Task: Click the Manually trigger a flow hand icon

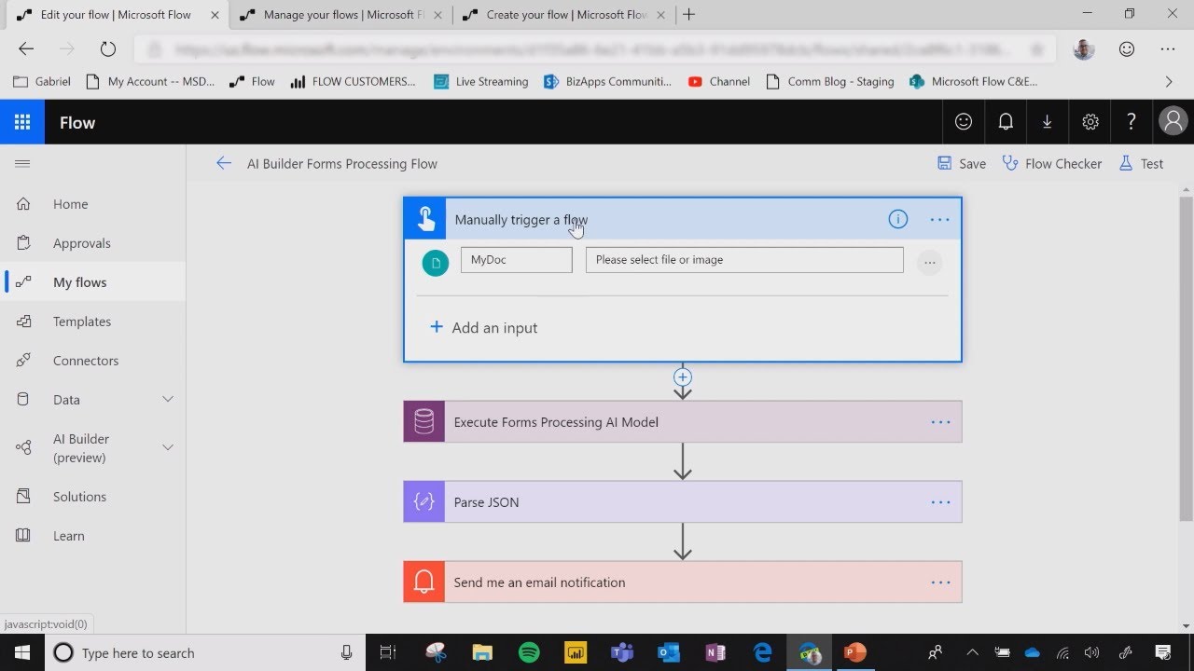Action: click(x=425, y=219)
